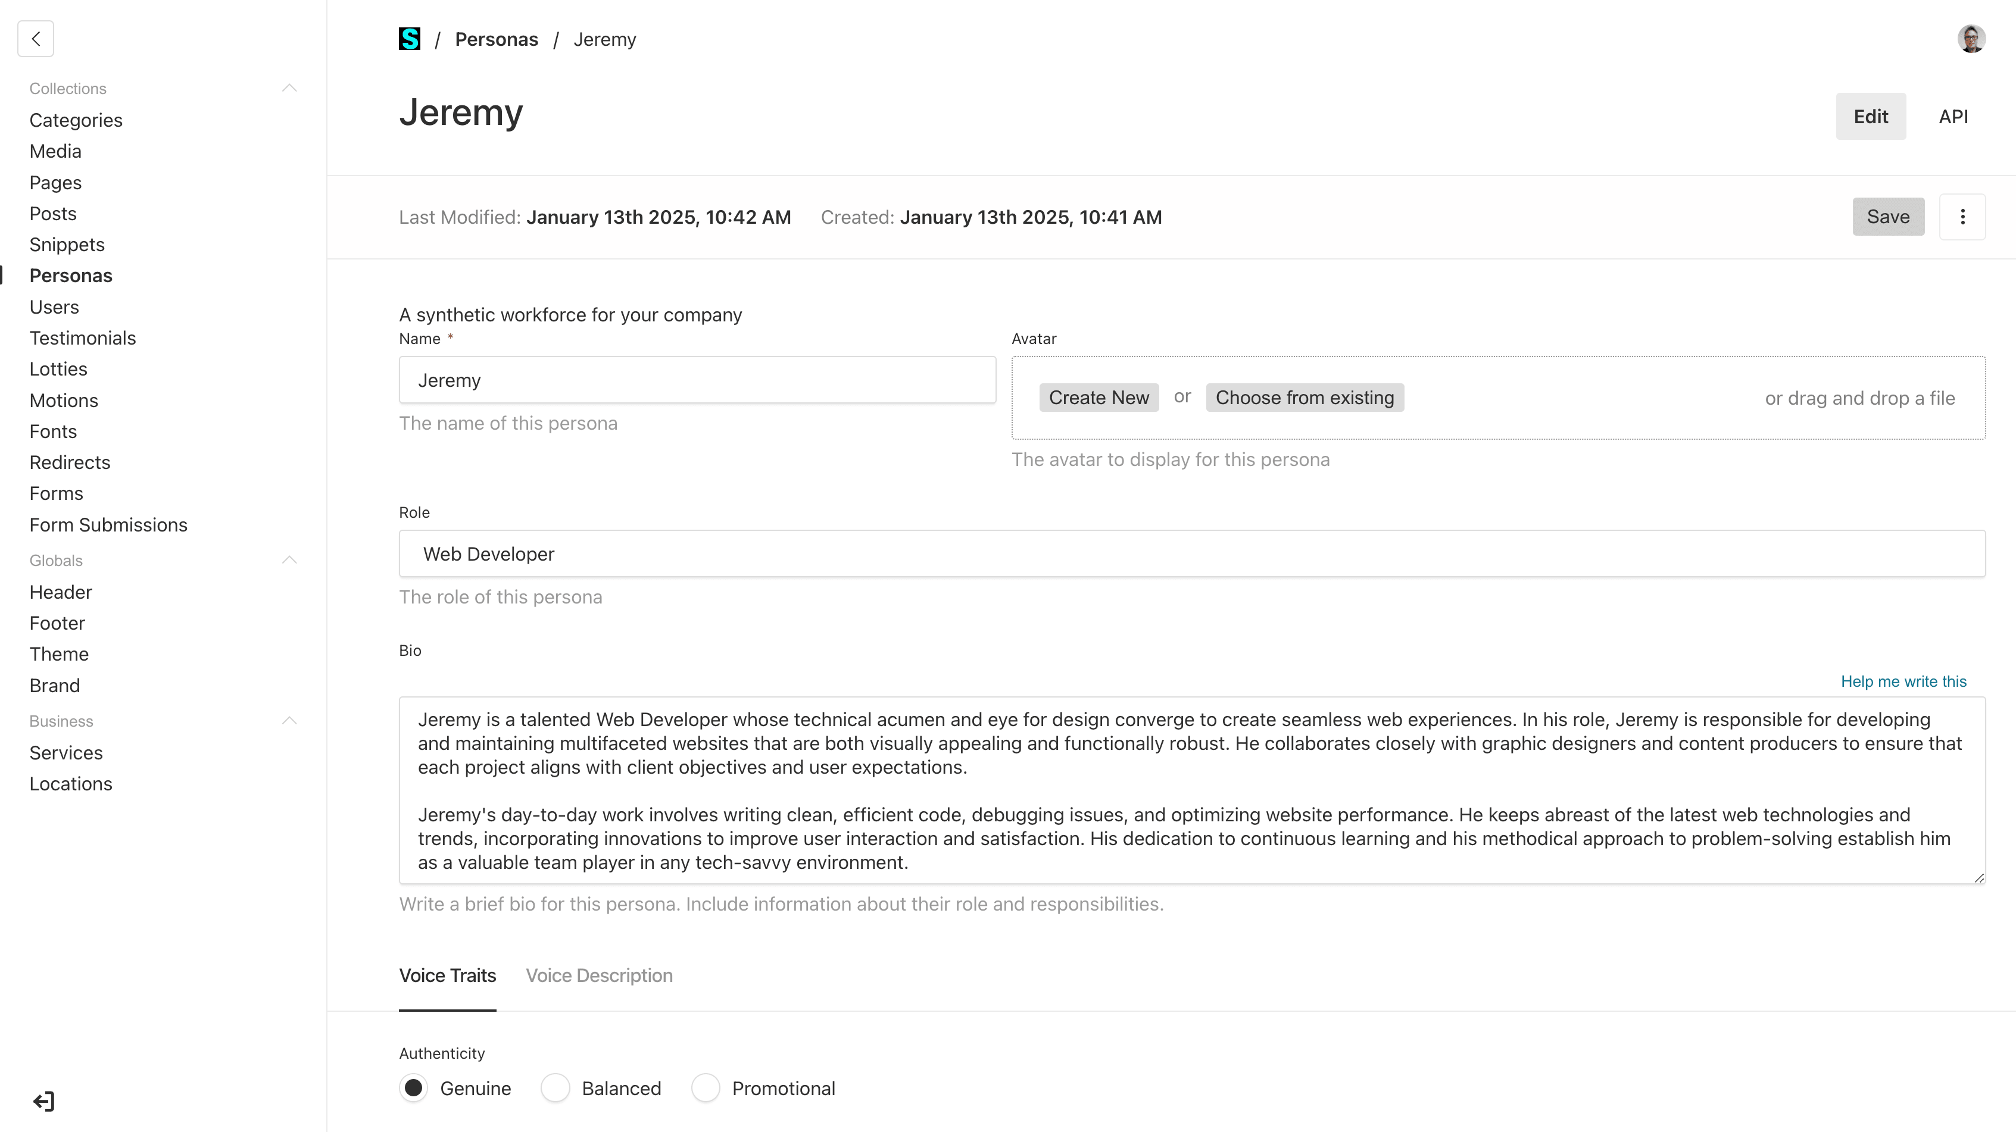Switch to the Voice Description tab

tap(599, 975)
